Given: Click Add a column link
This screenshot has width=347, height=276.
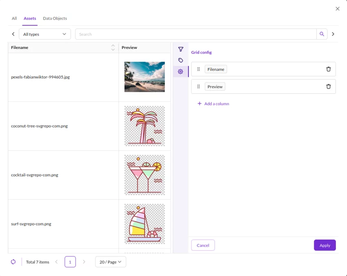Looking at the screenshot, I should tap(213, 104).
